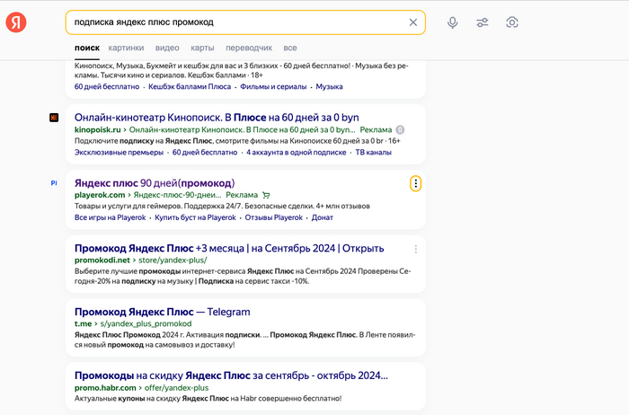Expand the все services tab
Viewport: 629px width, 415px height.
[x=290, y=48]
